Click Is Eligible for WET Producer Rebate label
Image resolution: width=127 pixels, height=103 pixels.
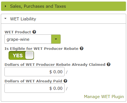point(41,48)
